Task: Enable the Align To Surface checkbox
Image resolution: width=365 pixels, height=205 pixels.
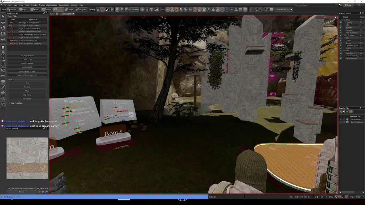Action: [x=9, y=103]
